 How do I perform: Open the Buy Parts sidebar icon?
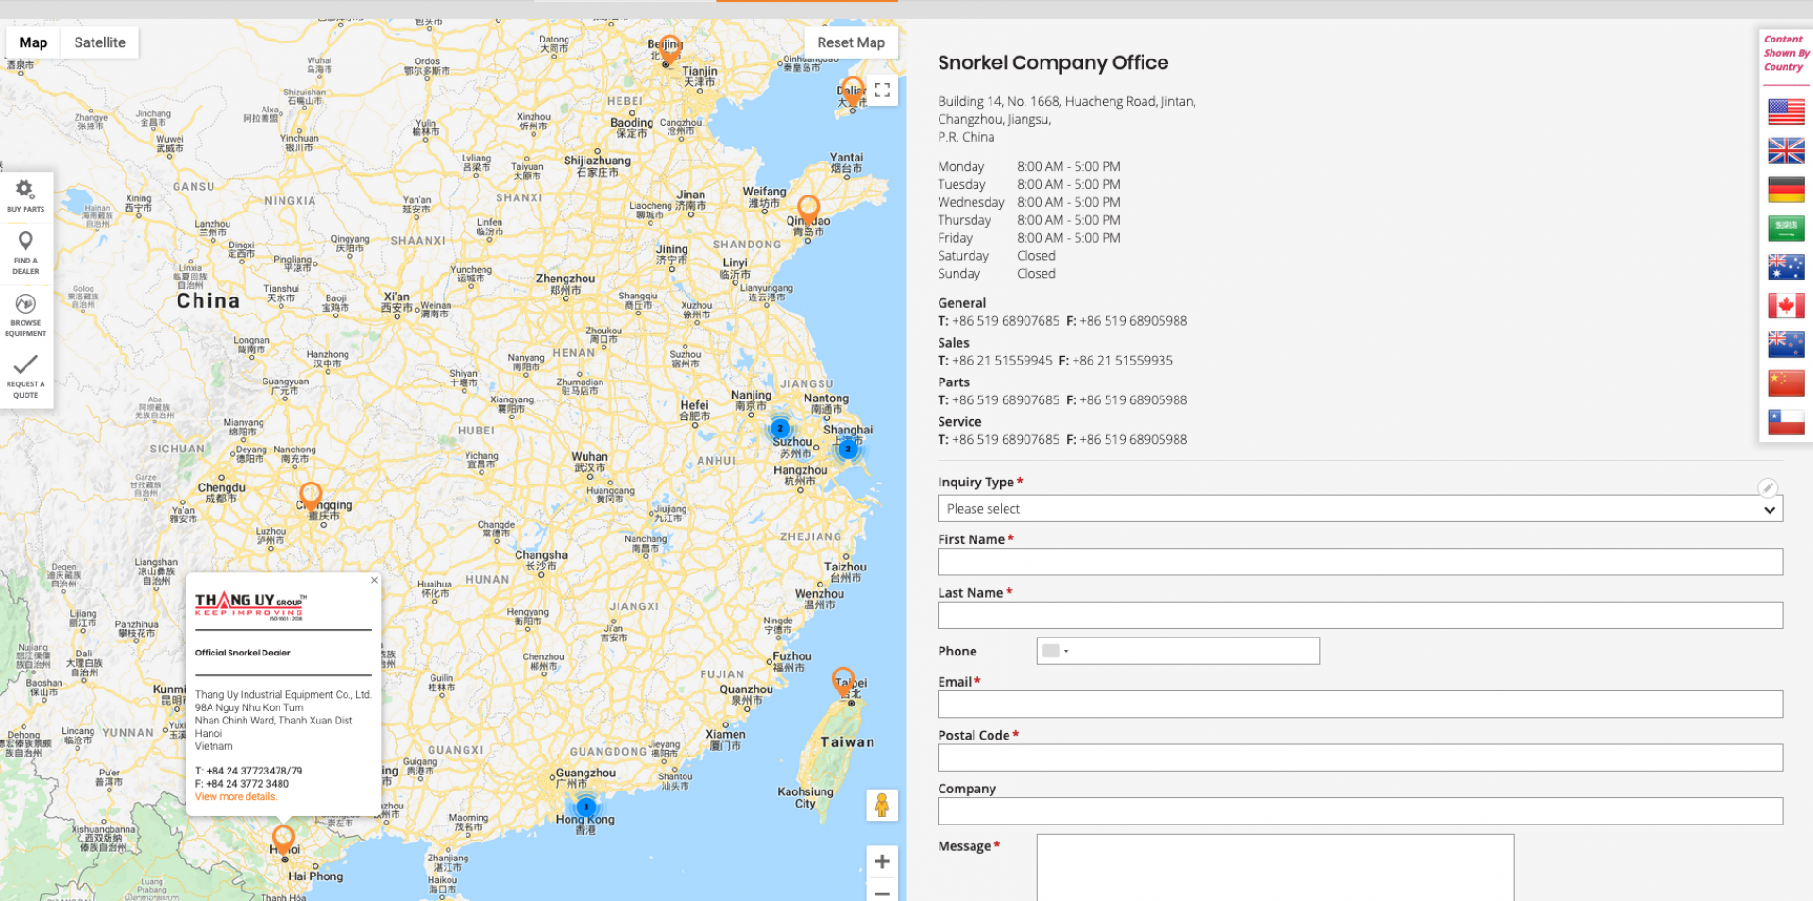click(25, 195)
